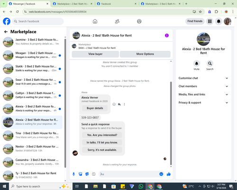Viewport: 237px width, 190px height.
Task: Click the Find friends button
Action: point(195,21)
